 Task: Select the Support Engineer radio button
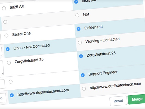83,75
